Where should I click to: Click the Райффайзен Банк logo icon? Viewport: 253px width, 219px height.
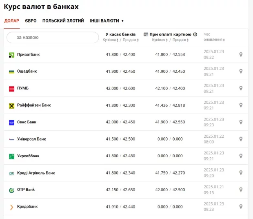[11, 105]
